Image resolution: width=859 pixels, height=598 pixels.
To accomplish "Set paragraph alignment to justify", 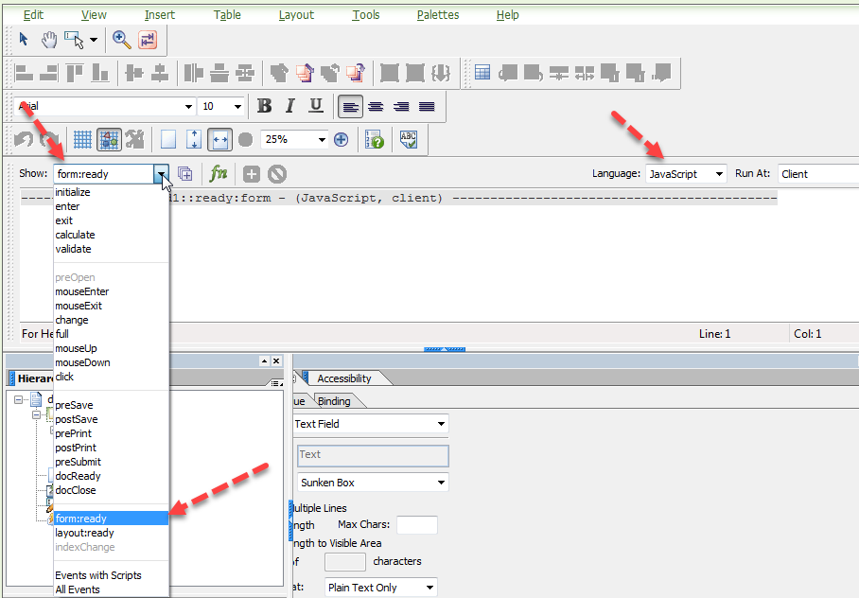I will (x=427, y=106).
